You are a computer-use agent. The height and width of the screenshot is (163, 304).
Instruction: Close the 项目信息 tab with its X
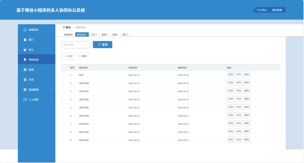tap(86, 35)
